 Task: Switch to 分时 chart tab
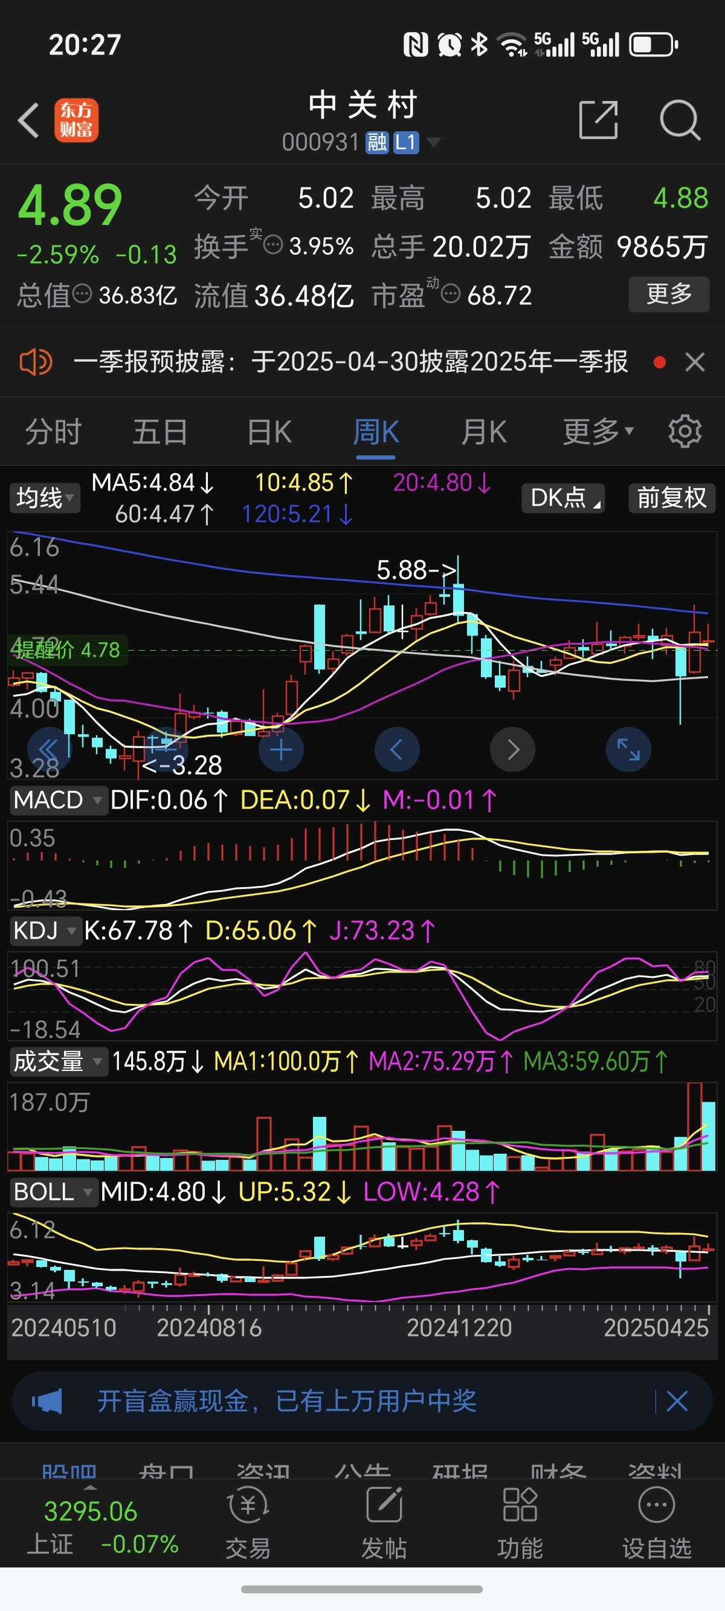coord(53,432)
